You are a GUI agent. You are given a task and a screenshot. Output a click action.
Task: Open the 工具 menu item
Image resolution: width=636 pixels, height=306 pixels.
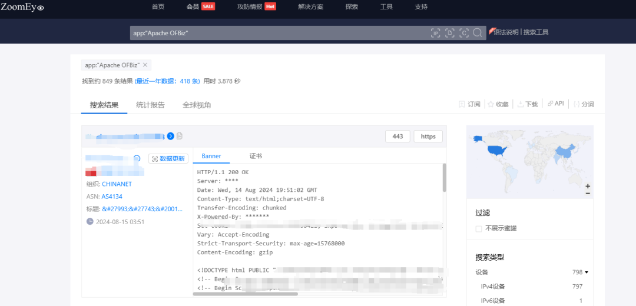(386, 7)
